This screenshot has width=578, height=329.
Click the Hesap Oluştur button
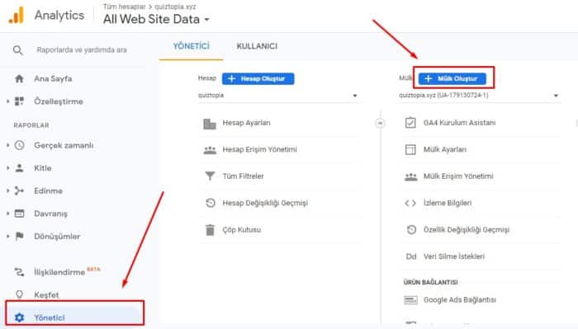pyautogui.click(x=258, y=79)
